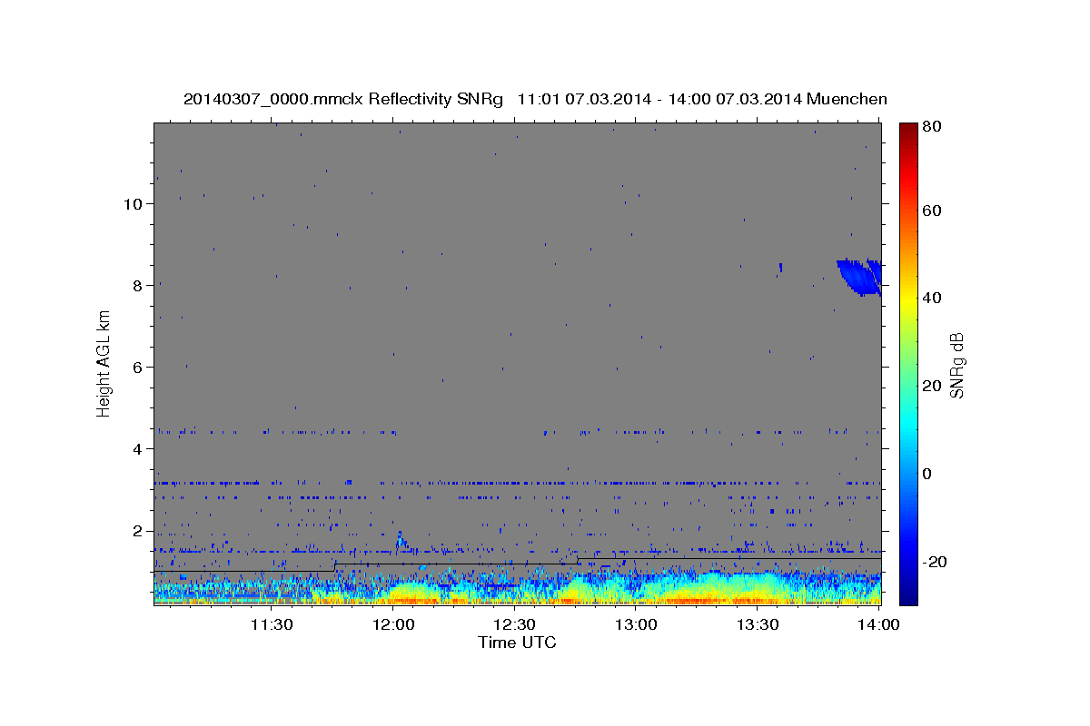The width and height of the screenshot is (1090, 726).
Task: Click the '13:30' time tick label
Action: click(x=758, y=624)
